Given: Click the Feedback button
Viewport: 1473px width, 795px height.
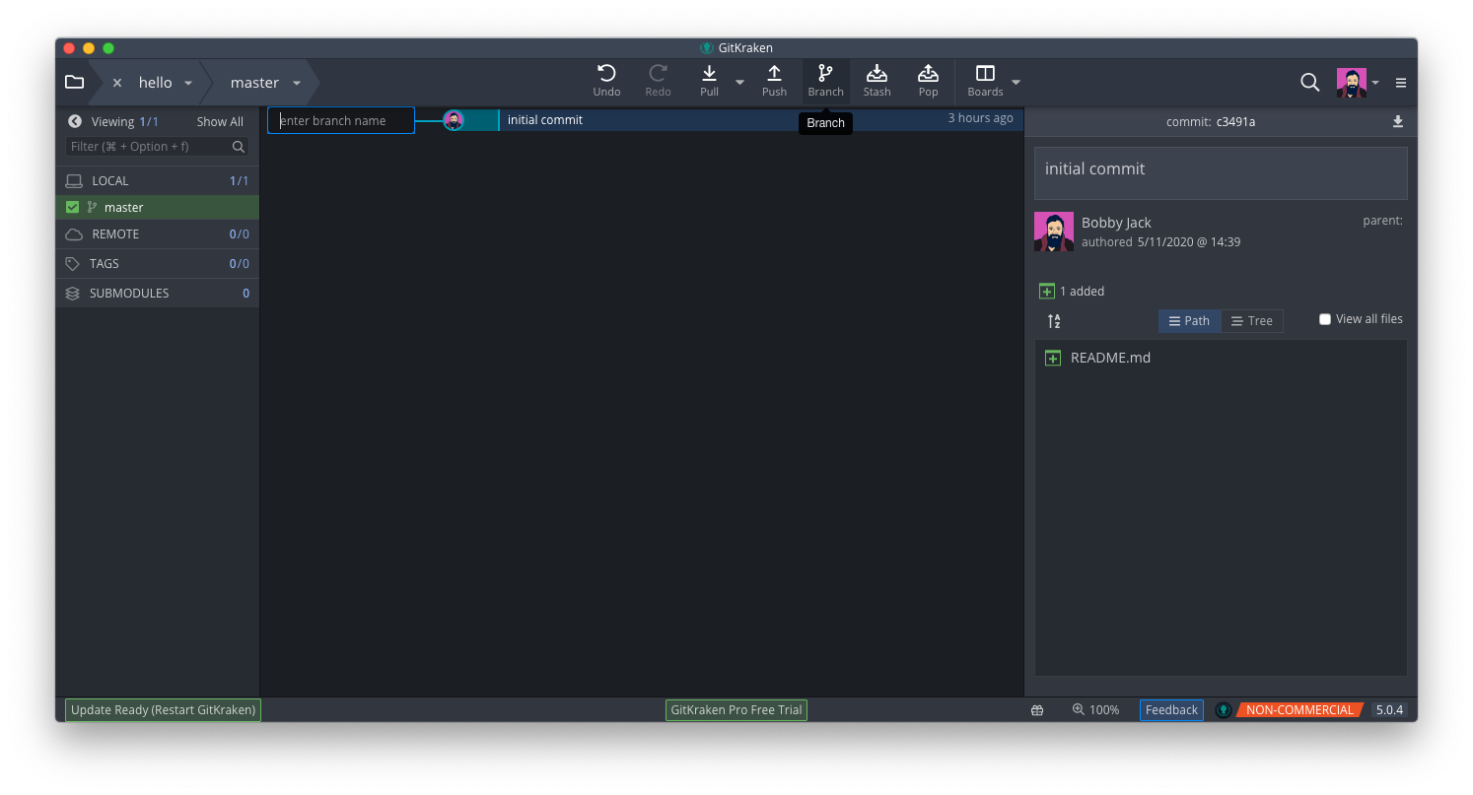Looking at the screenshot, I should [x=1171, y=710].
